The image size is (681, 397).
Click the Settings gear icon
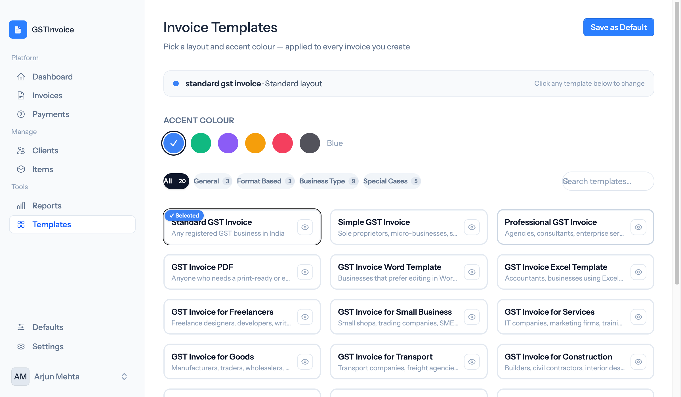click(21, 346)
